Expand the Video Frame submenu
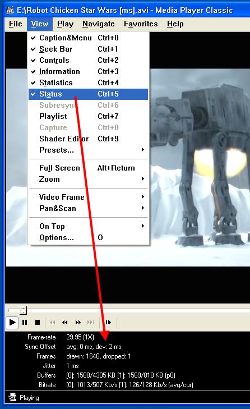Screen dimensions: 250x409 pos(88,197)
